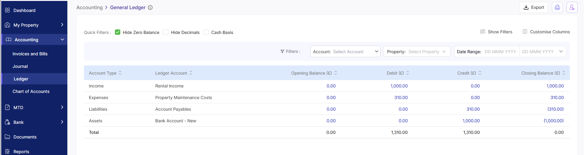Uncheck the Hide Zero Balance checkbox
Viewport: 584px width, 155px height.
pos(118,32)
